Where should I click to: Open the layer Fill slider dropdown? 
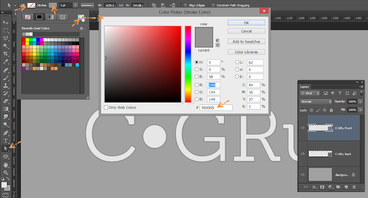tap(360, 110)
